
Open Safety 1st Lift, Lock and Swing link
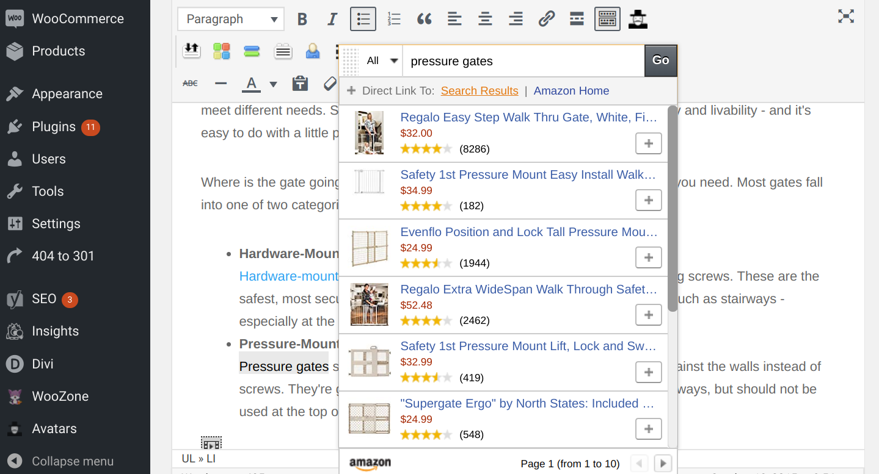528,346
